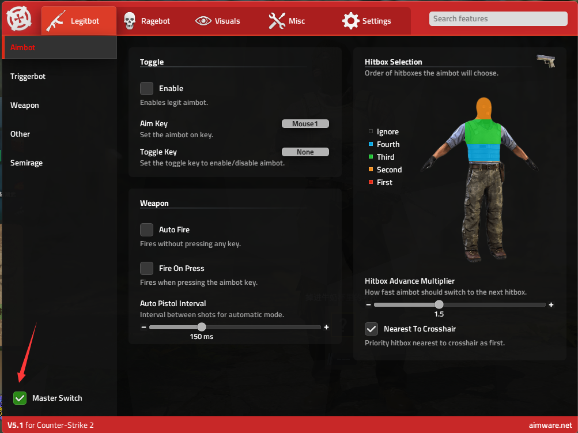
Task: Click the minus icon of Hitbox Advance Multiplier
Action: [x=368, y=304]
